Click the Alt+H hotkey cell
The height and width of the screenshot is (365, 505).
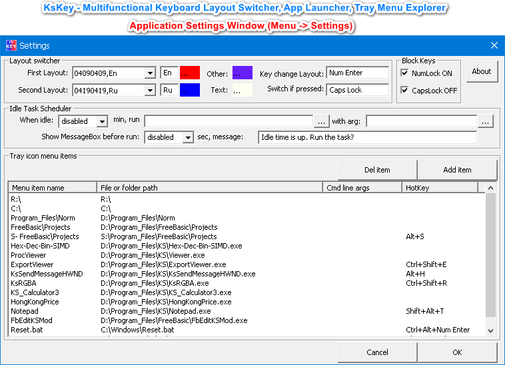[x=416, y=274]
